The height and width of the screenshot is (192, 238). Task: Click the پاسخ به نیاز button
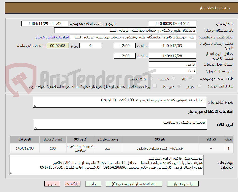183,184
